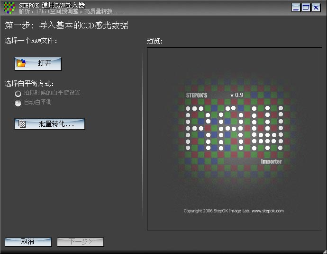Click STEPOK'S text in preview
This screenshot has width=327, height=254.
197,96
